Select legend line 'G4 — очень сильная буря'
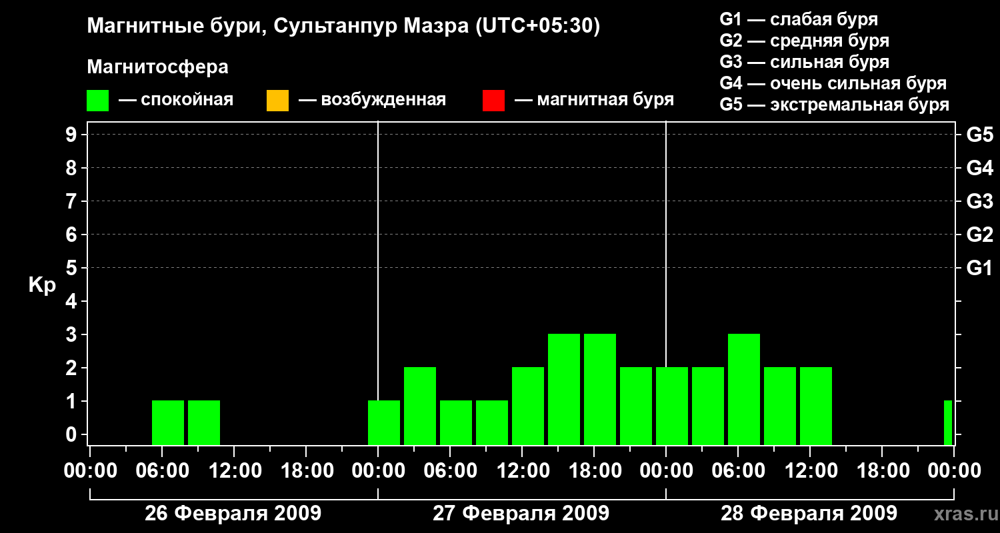Viewport: 1000px width, 533px height. tap(833, 83)
